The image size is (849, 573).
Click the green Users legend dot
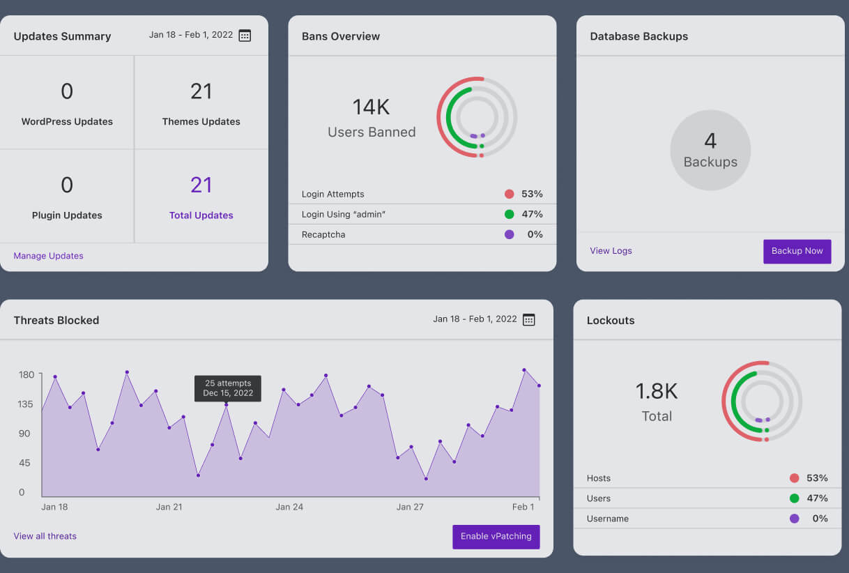coord(794,498)
